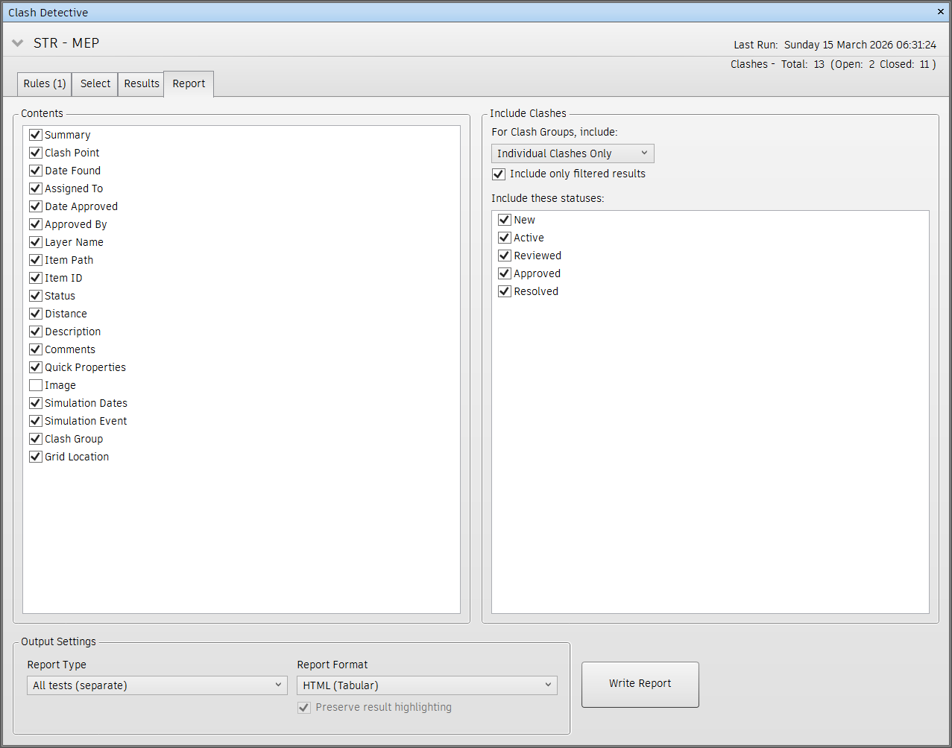
Task: Switch to the Results tab
Action: tap(140, 83)
